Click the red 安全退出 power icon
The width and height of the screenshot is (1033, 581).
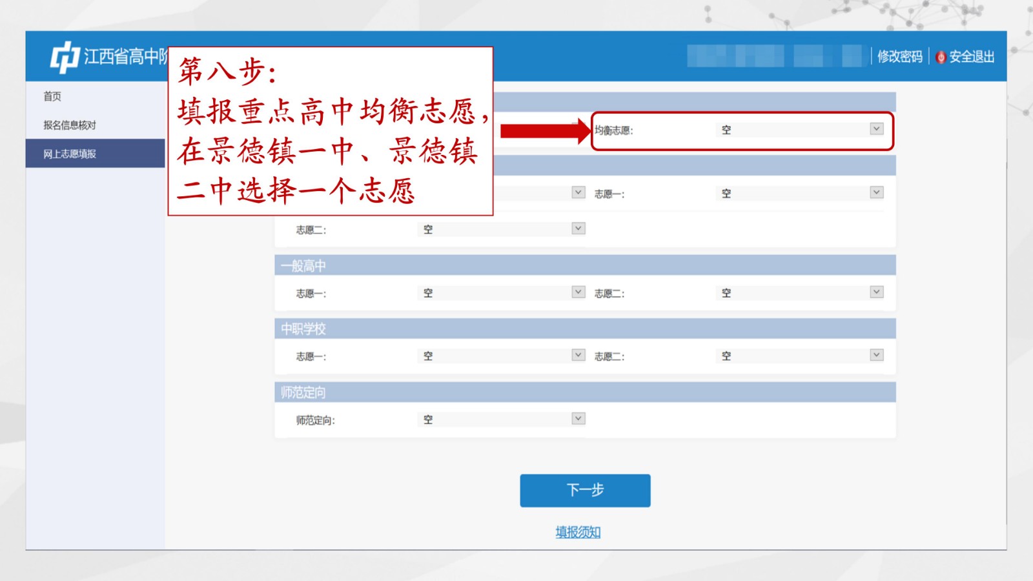[x=941, y=57]
